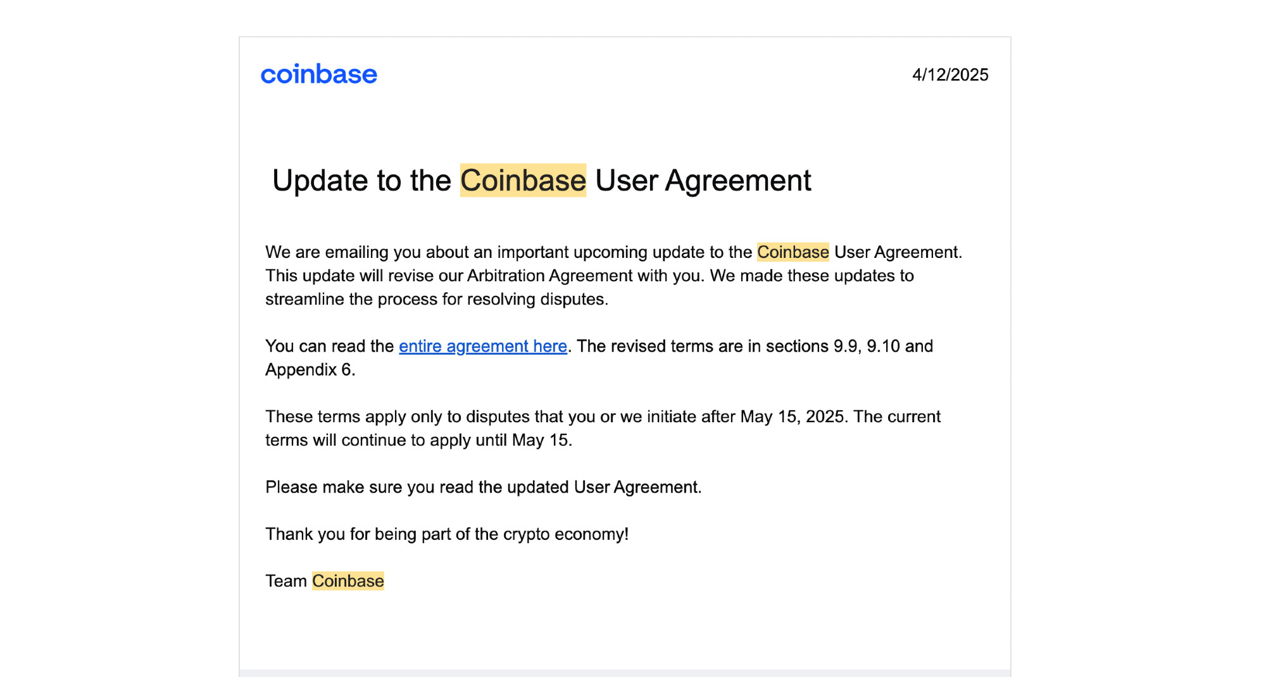Click the "Please make sure you read" sentence
The height and width of the screenshot is (677, 1266).
pyautogui.click(x=484, y=487)
